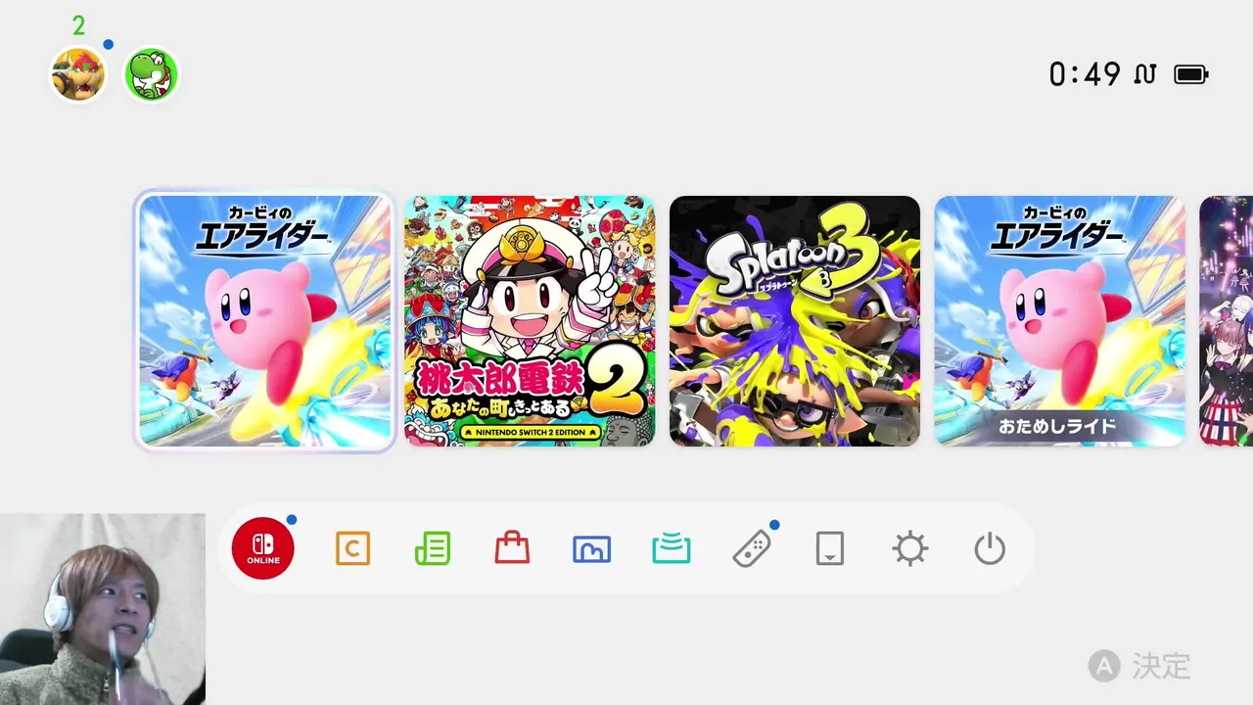Select the Power sleep icon
Screen dimensions: 1253x705
[990, 549]
